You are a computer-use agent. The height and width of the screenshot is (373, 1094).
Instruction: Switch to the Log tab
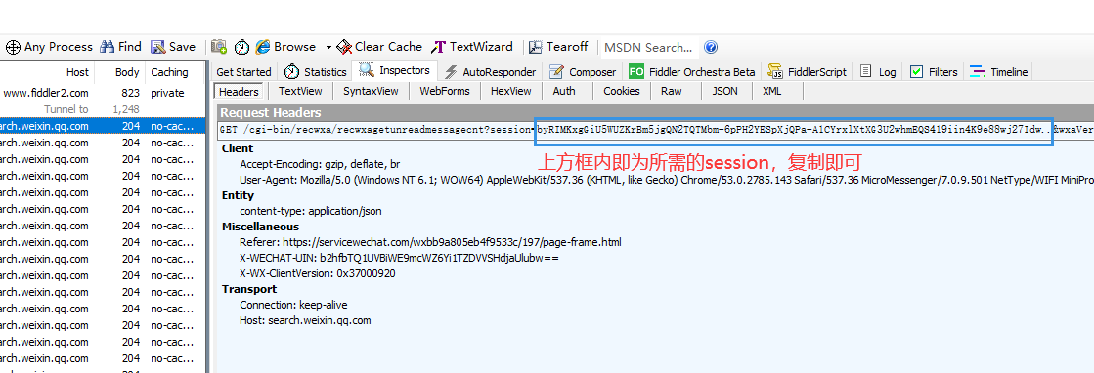coord(878,72)
